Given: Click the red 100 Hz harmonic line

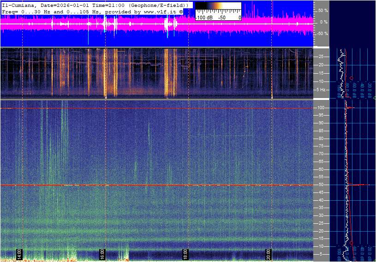Looking at the screenshot, I should pos(157,108).
